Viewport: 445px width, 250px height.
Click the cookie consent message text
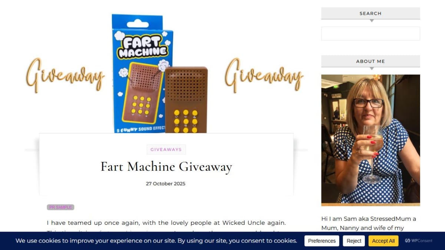click(x=156, y=241)
